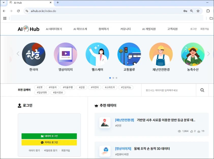Show previous category carousel arrow
214x159 pixels.
click(18, 54)
